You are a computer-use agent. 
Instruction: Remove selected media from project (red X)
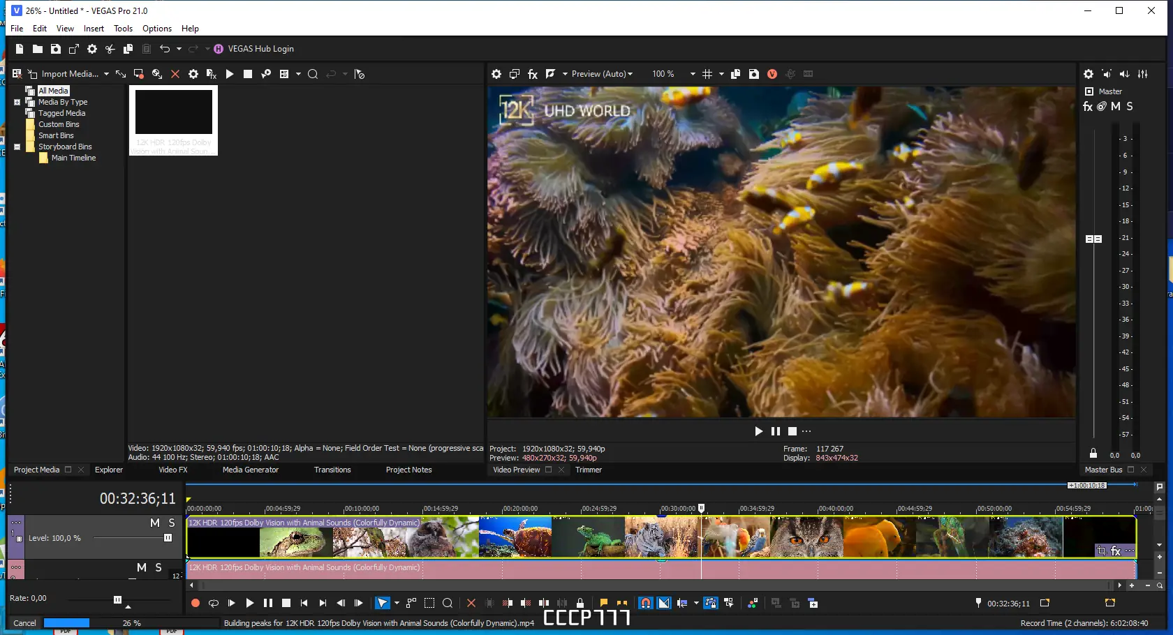pos(175,74)
